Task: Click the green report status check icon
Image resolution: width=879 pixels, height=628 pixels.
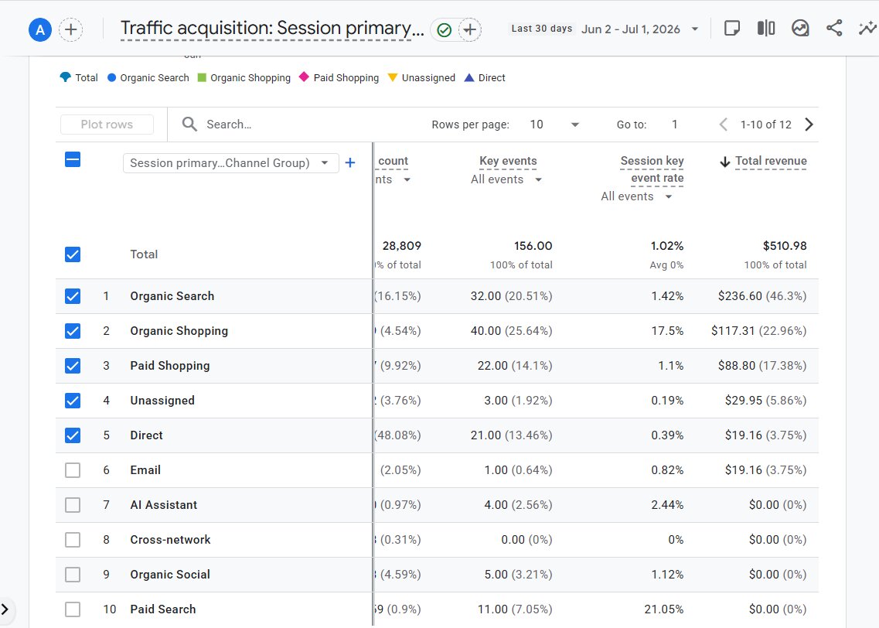Action: (x=444, y=29)
